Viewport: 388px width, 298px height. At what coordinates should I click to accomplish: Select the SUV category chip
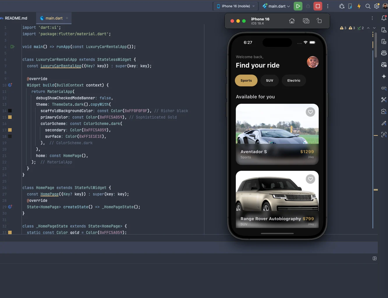[270, 80]
